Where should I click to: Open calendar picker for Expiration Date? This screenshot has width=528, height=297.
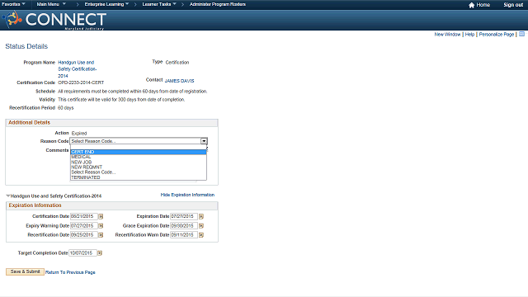pyautogui.click(x=201, y=216)
